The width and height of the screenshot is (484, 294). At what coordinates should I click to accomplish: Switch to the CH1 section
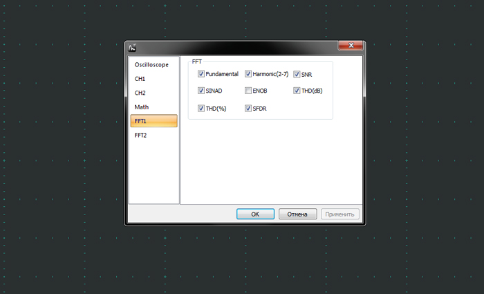coord(153,79)
